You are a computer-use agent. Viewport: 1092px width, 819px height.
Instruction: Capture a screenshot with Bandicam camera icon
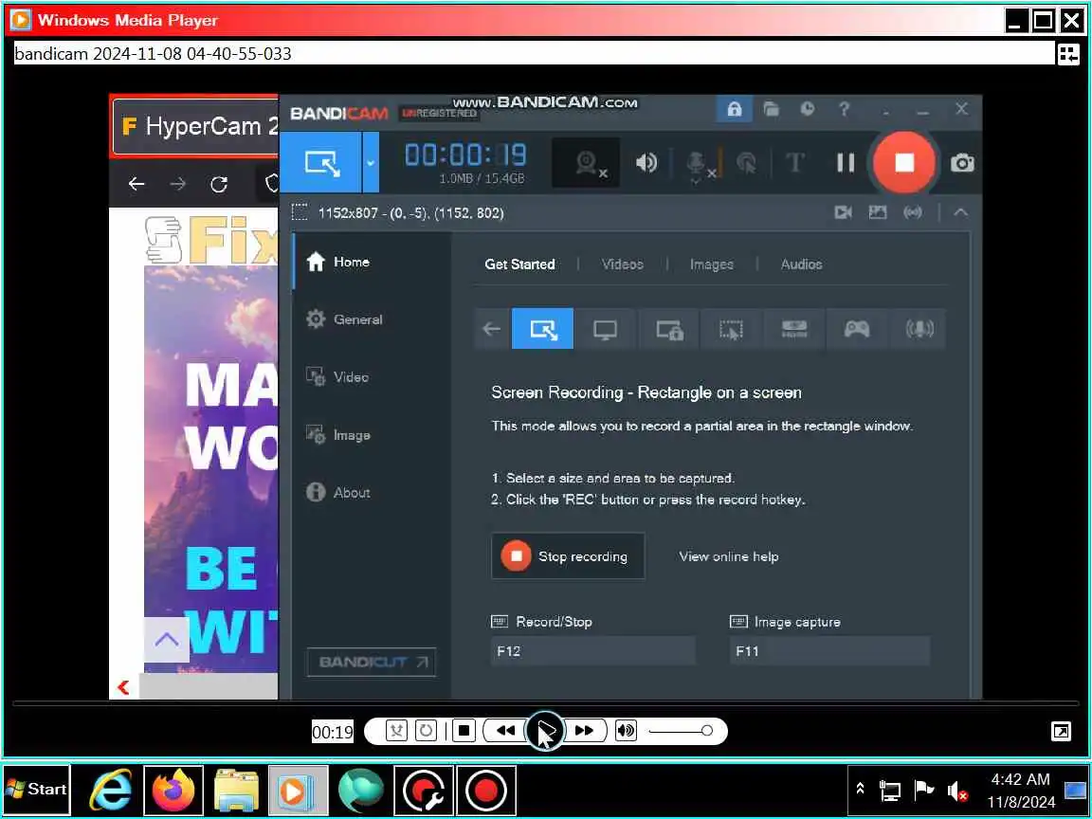pyautogui.click(x=962, y=163)
